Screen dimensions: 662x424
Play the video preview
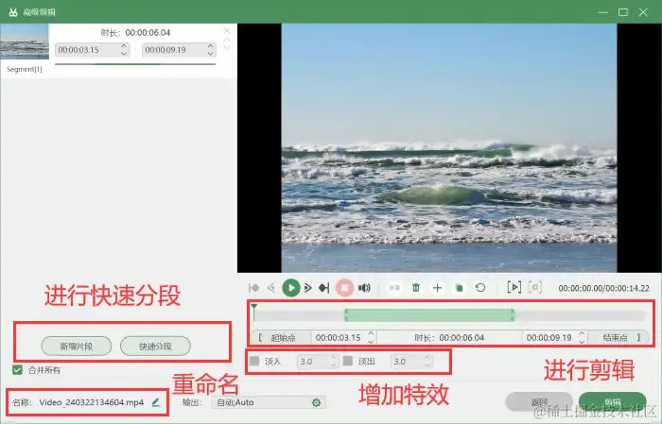pyautogui.click(x=291, y=288)
